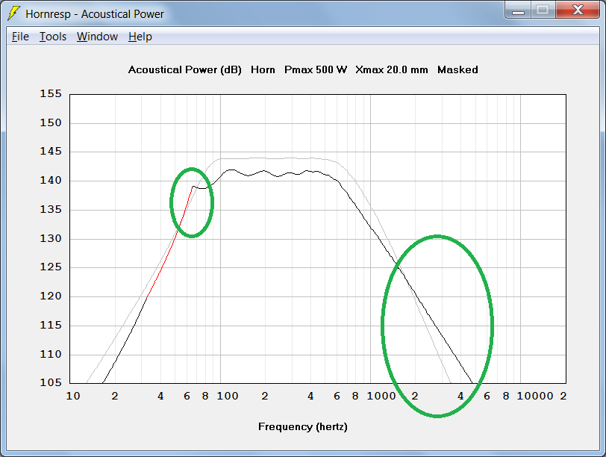The image size is (606, 457).
Task: Click the 10000 Hz x-axis label
Action: [535, 397]
